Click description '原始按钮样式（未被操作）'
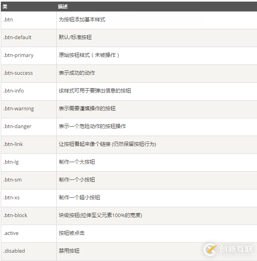This screenshot has width=257, height=261. [x=89, y=55]
